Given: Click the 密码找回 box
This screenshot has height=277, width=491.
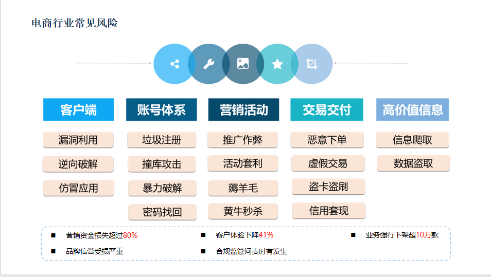Looking at the screenshot, I should pyautogui.click(x=163, y=212).
